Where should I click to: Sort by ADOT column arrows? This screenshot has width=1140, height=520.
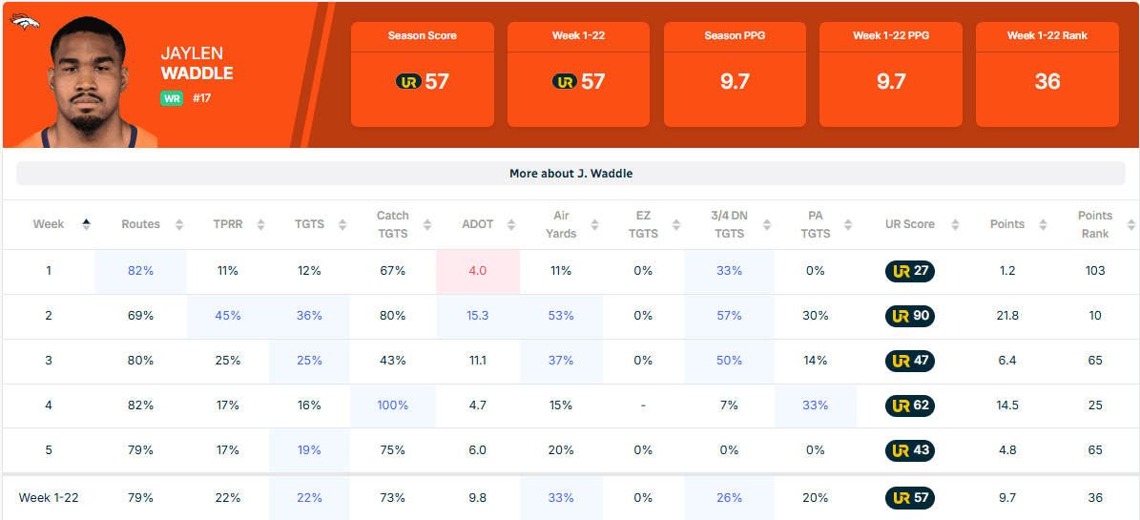pyautogui.click(x=512, y=225)
